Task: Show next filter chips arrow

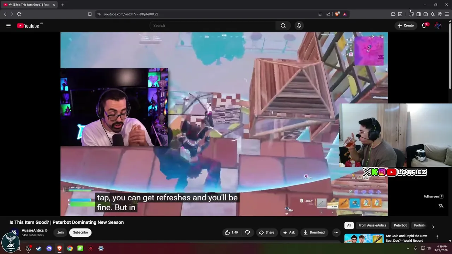Action: pyautogui.click(x=433, y=226)
